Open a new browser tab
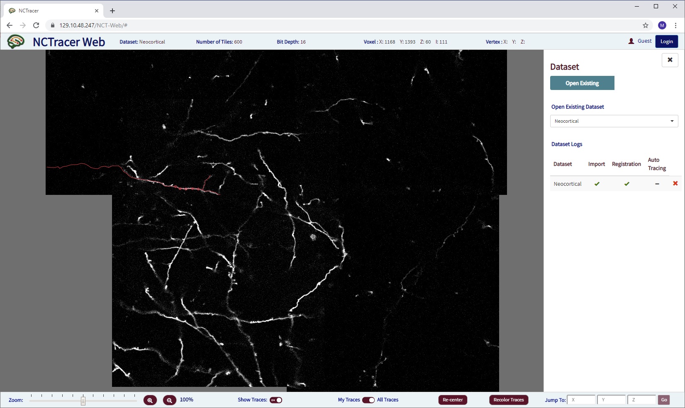The height and width of the screenshot is (408, 685). click(x=112, y=11)
